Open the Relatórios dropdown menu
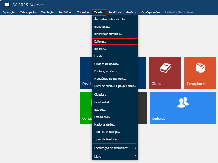 pos(115,12)
